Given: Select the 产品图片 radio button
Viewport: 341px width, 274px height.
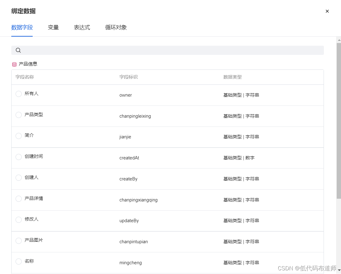Looking at the screenshot, I should [x=19, y=240].
